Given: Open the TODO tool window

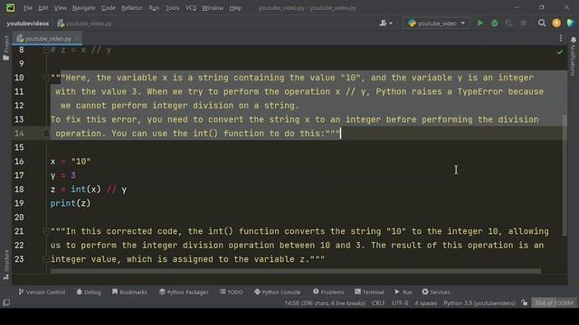Looking at the screenshot, I should (x=232, y=292).
